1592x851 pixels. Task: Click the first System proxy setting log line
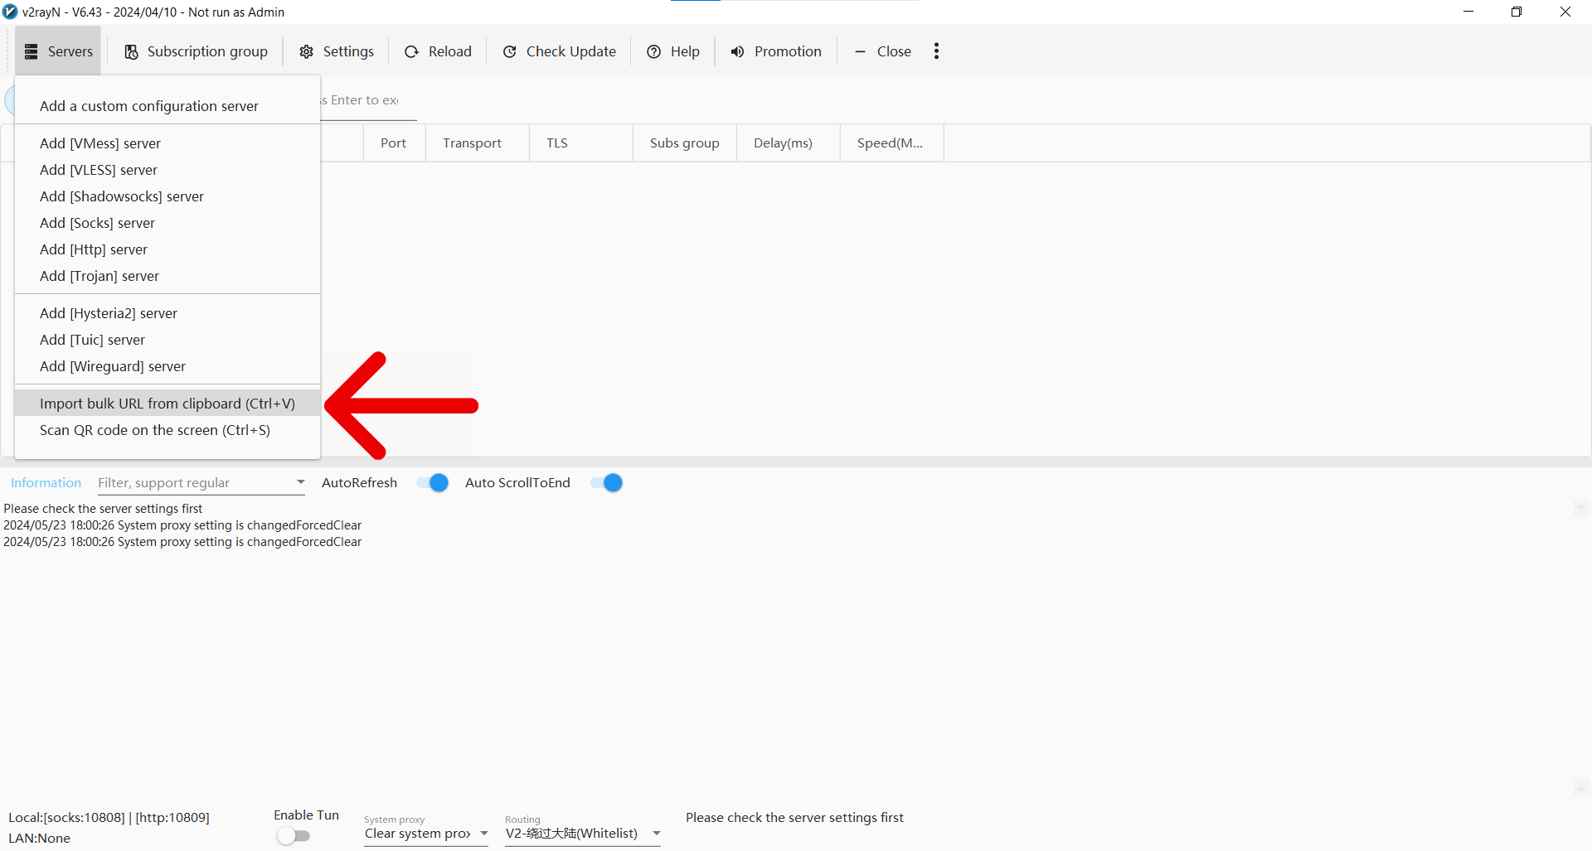[182, 525]
